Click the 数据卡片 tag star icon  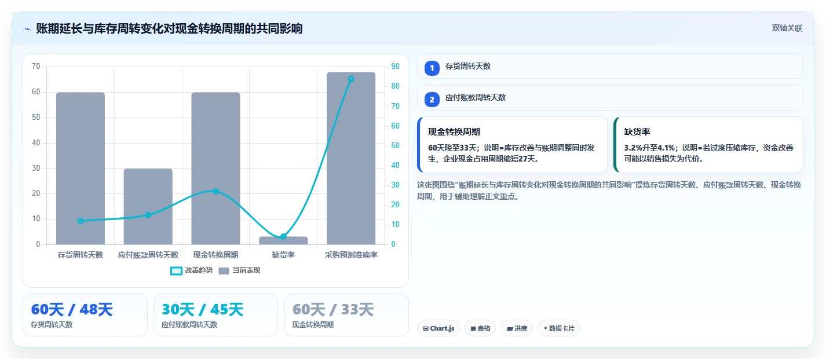[545, 328]
